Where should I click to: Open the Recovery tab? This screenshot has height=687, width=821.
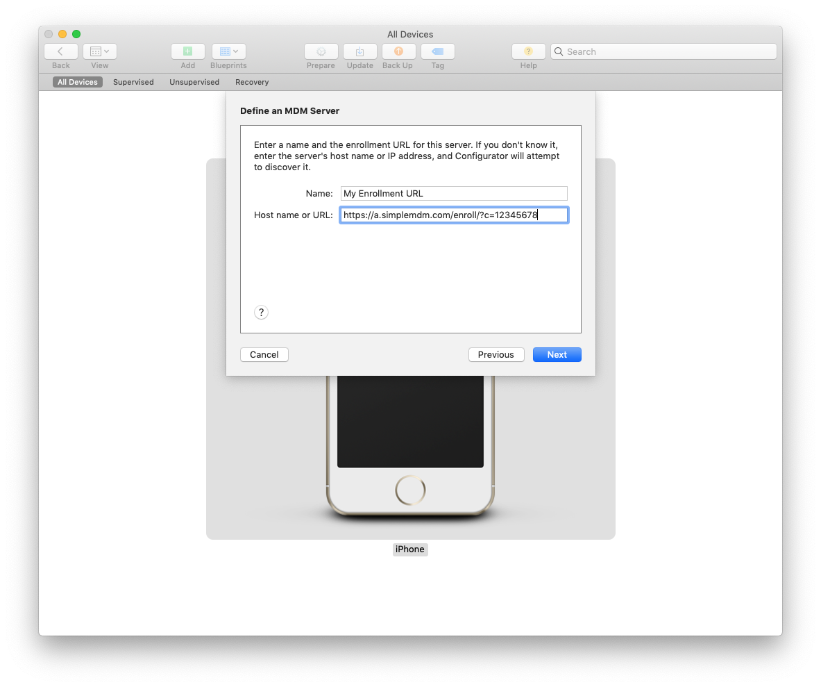click(252, 82)
